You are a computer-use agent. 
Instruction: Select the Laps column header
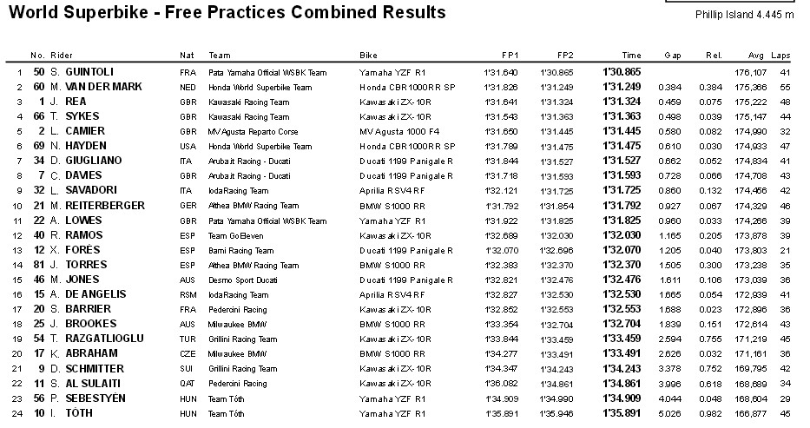pyautogui.click(x=780, y=56)
